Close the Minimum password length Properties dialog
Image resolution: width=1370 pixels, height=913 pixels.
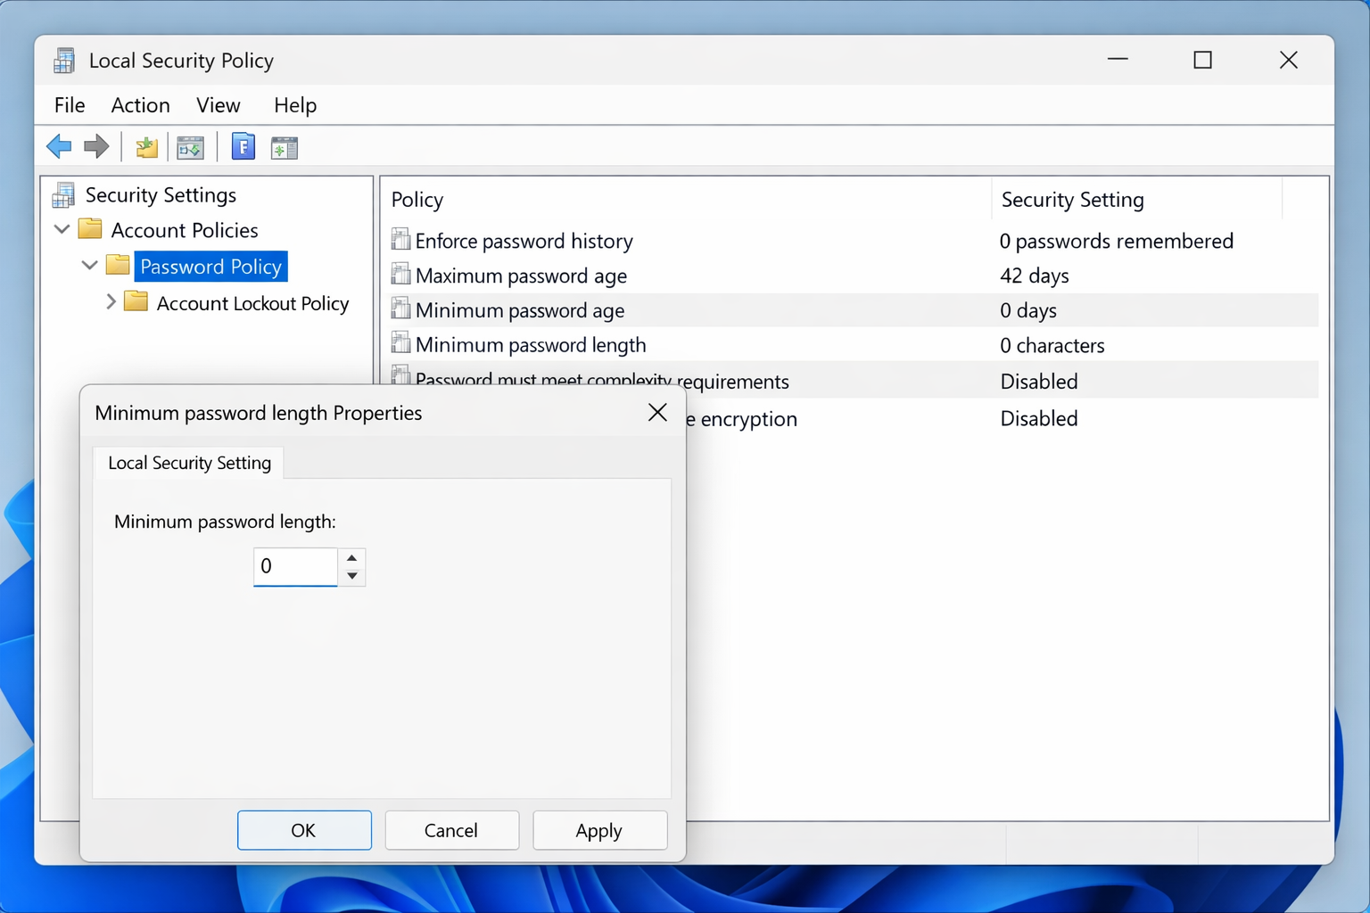[657, 412]
